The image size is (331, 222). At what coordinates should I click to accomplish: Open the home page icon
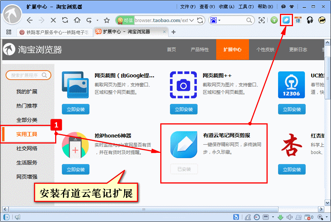[x=77, y=20]
